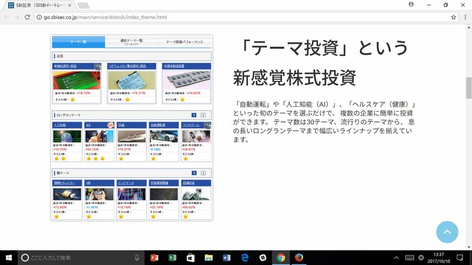Show hidden system tray icons
The width and height of the screenshot is (472, 265).
tap(396, 257)
